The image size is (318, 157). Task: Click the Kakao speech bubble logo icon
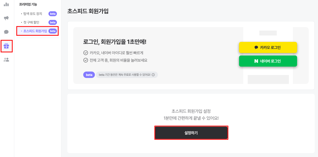(x=256, y=48)
